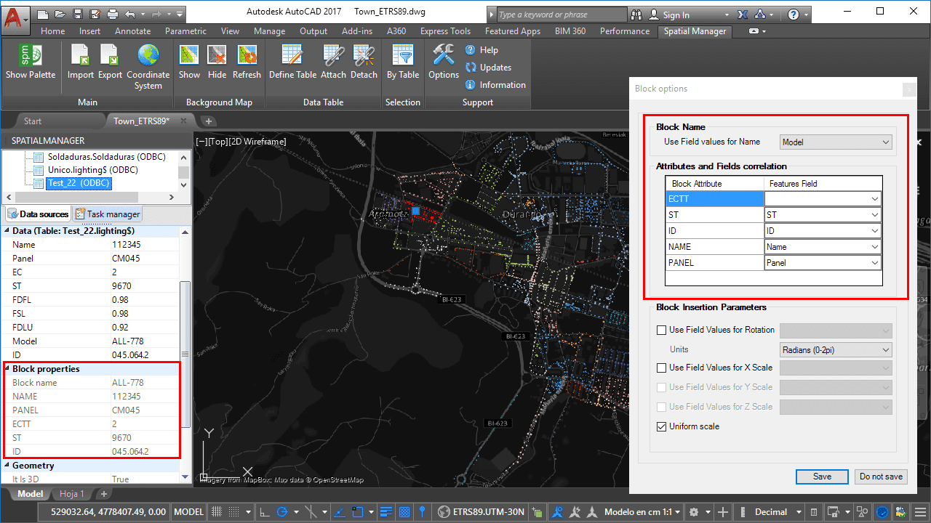931x523 pixels.
Task: Check Use Field Values for Rotation
Action: (x=661, y=330)
